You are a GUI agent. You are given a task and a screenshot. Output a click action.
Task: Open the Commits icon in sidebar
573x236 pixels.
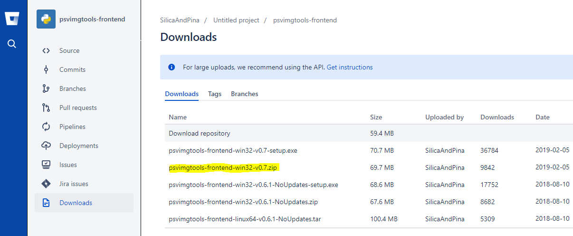coord(46,69)
